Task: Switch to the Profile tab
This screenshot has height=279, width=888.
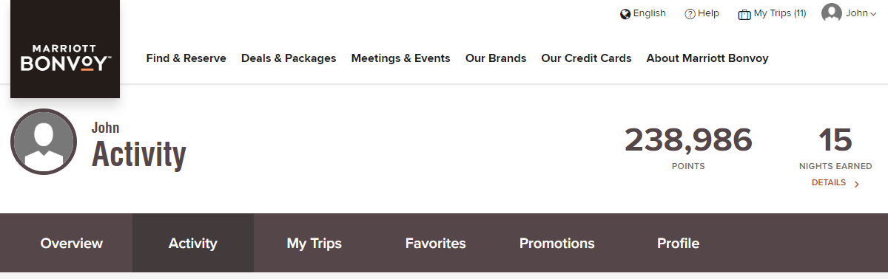Action: (x=679, y=243)
